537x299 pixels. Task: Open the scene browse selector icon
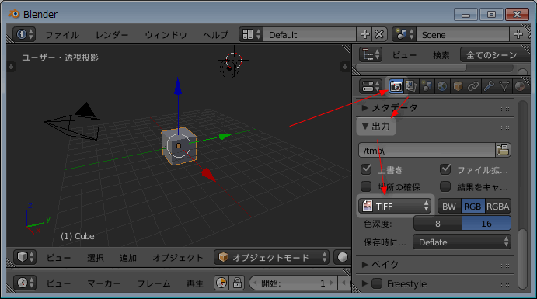pyautogui.click(x=404, y=34)
